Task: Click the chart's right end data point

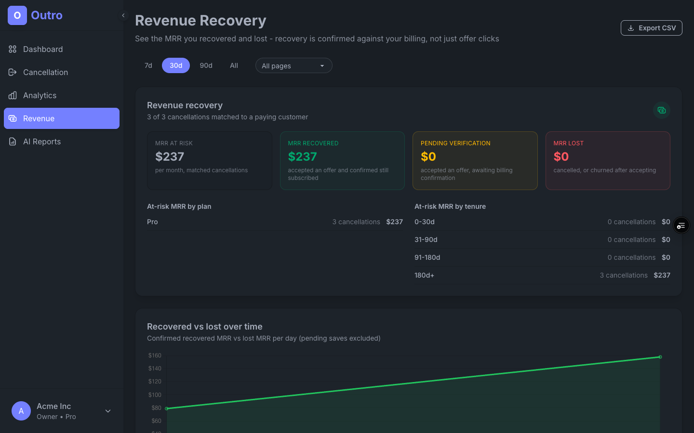Action: [x=660, y=357]
